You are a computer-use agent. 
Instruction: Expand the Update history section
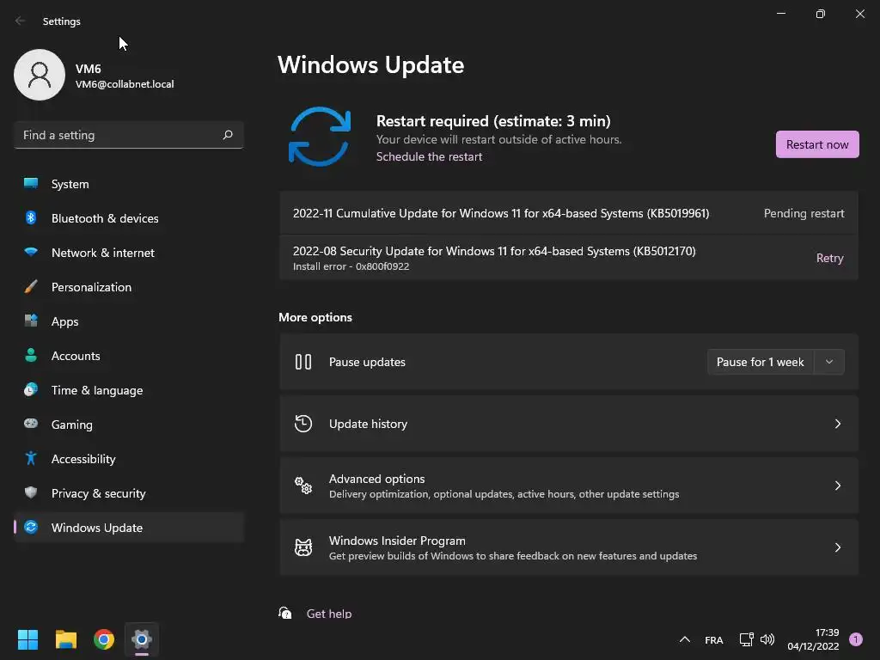pos(568,424)
